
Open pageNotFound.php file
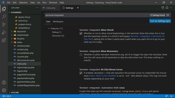coord(26,75)
